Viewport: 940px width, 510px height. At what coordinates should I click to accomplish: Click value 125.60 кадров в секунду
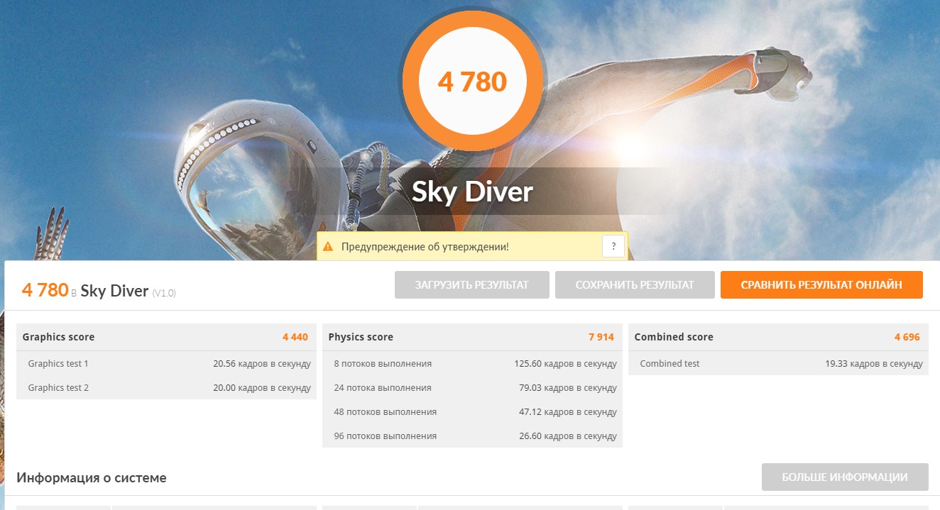[x=566, y=363]
